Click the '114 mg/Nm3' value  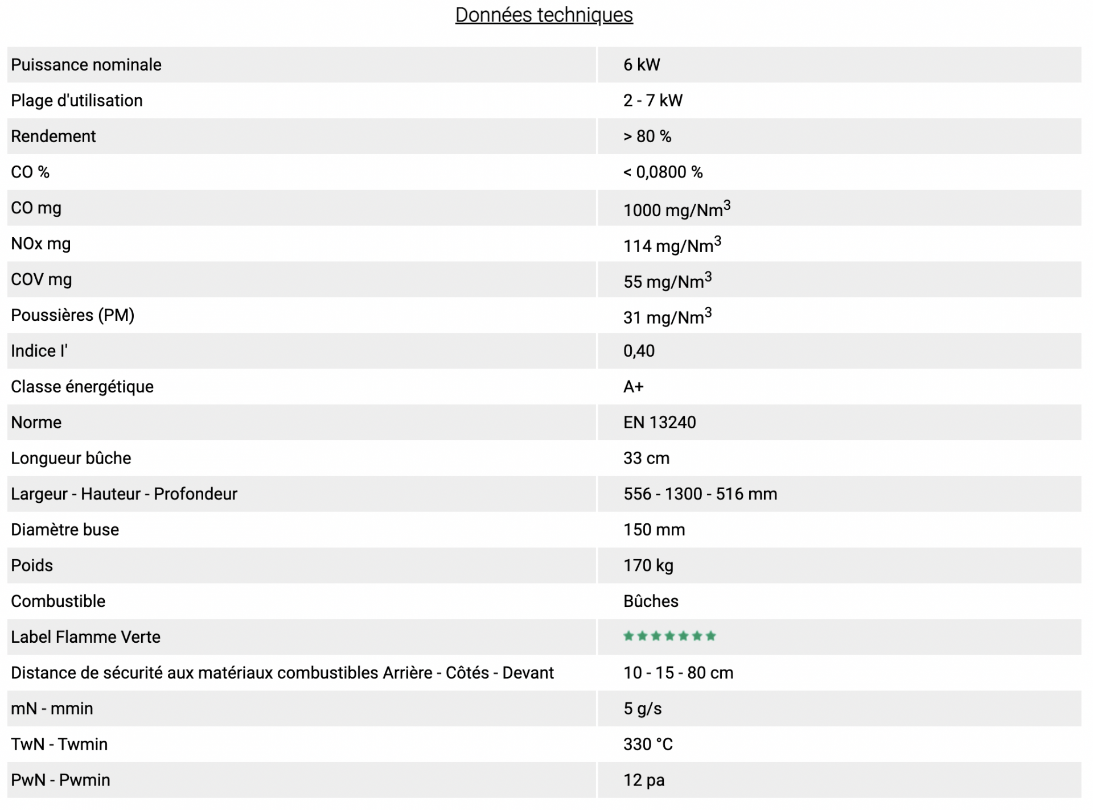(x=672, y=245)
